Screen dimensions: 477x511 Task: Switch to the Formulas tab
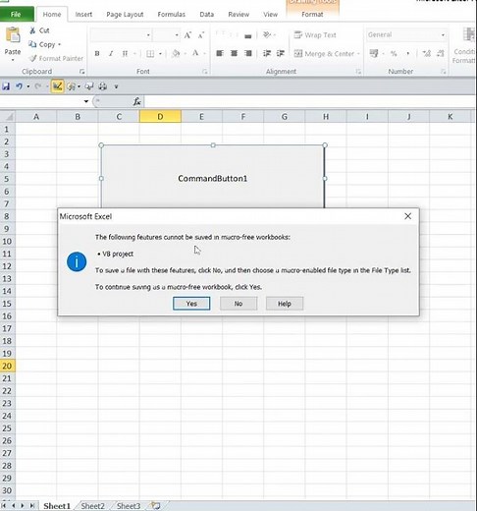[x=171, y=15]
